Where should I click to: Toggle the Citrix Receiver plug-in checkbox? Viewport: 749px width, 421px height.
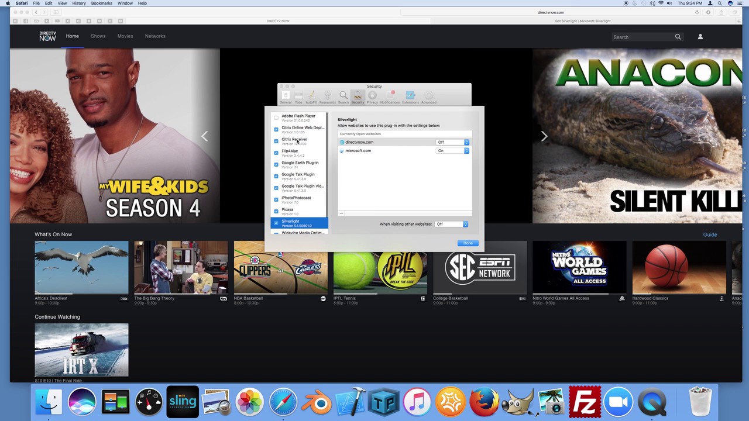pyautogui.click(x=276, y=141)
